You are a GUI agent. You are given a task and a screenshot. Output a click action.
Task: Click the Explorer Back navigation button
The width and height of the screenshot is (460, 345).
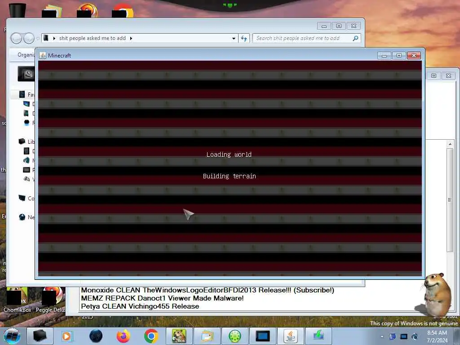(16, 38)
